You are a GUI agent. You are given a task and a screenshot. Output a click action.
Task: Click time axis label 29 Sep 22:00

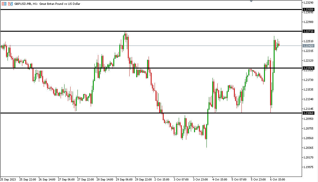point(143,180)
